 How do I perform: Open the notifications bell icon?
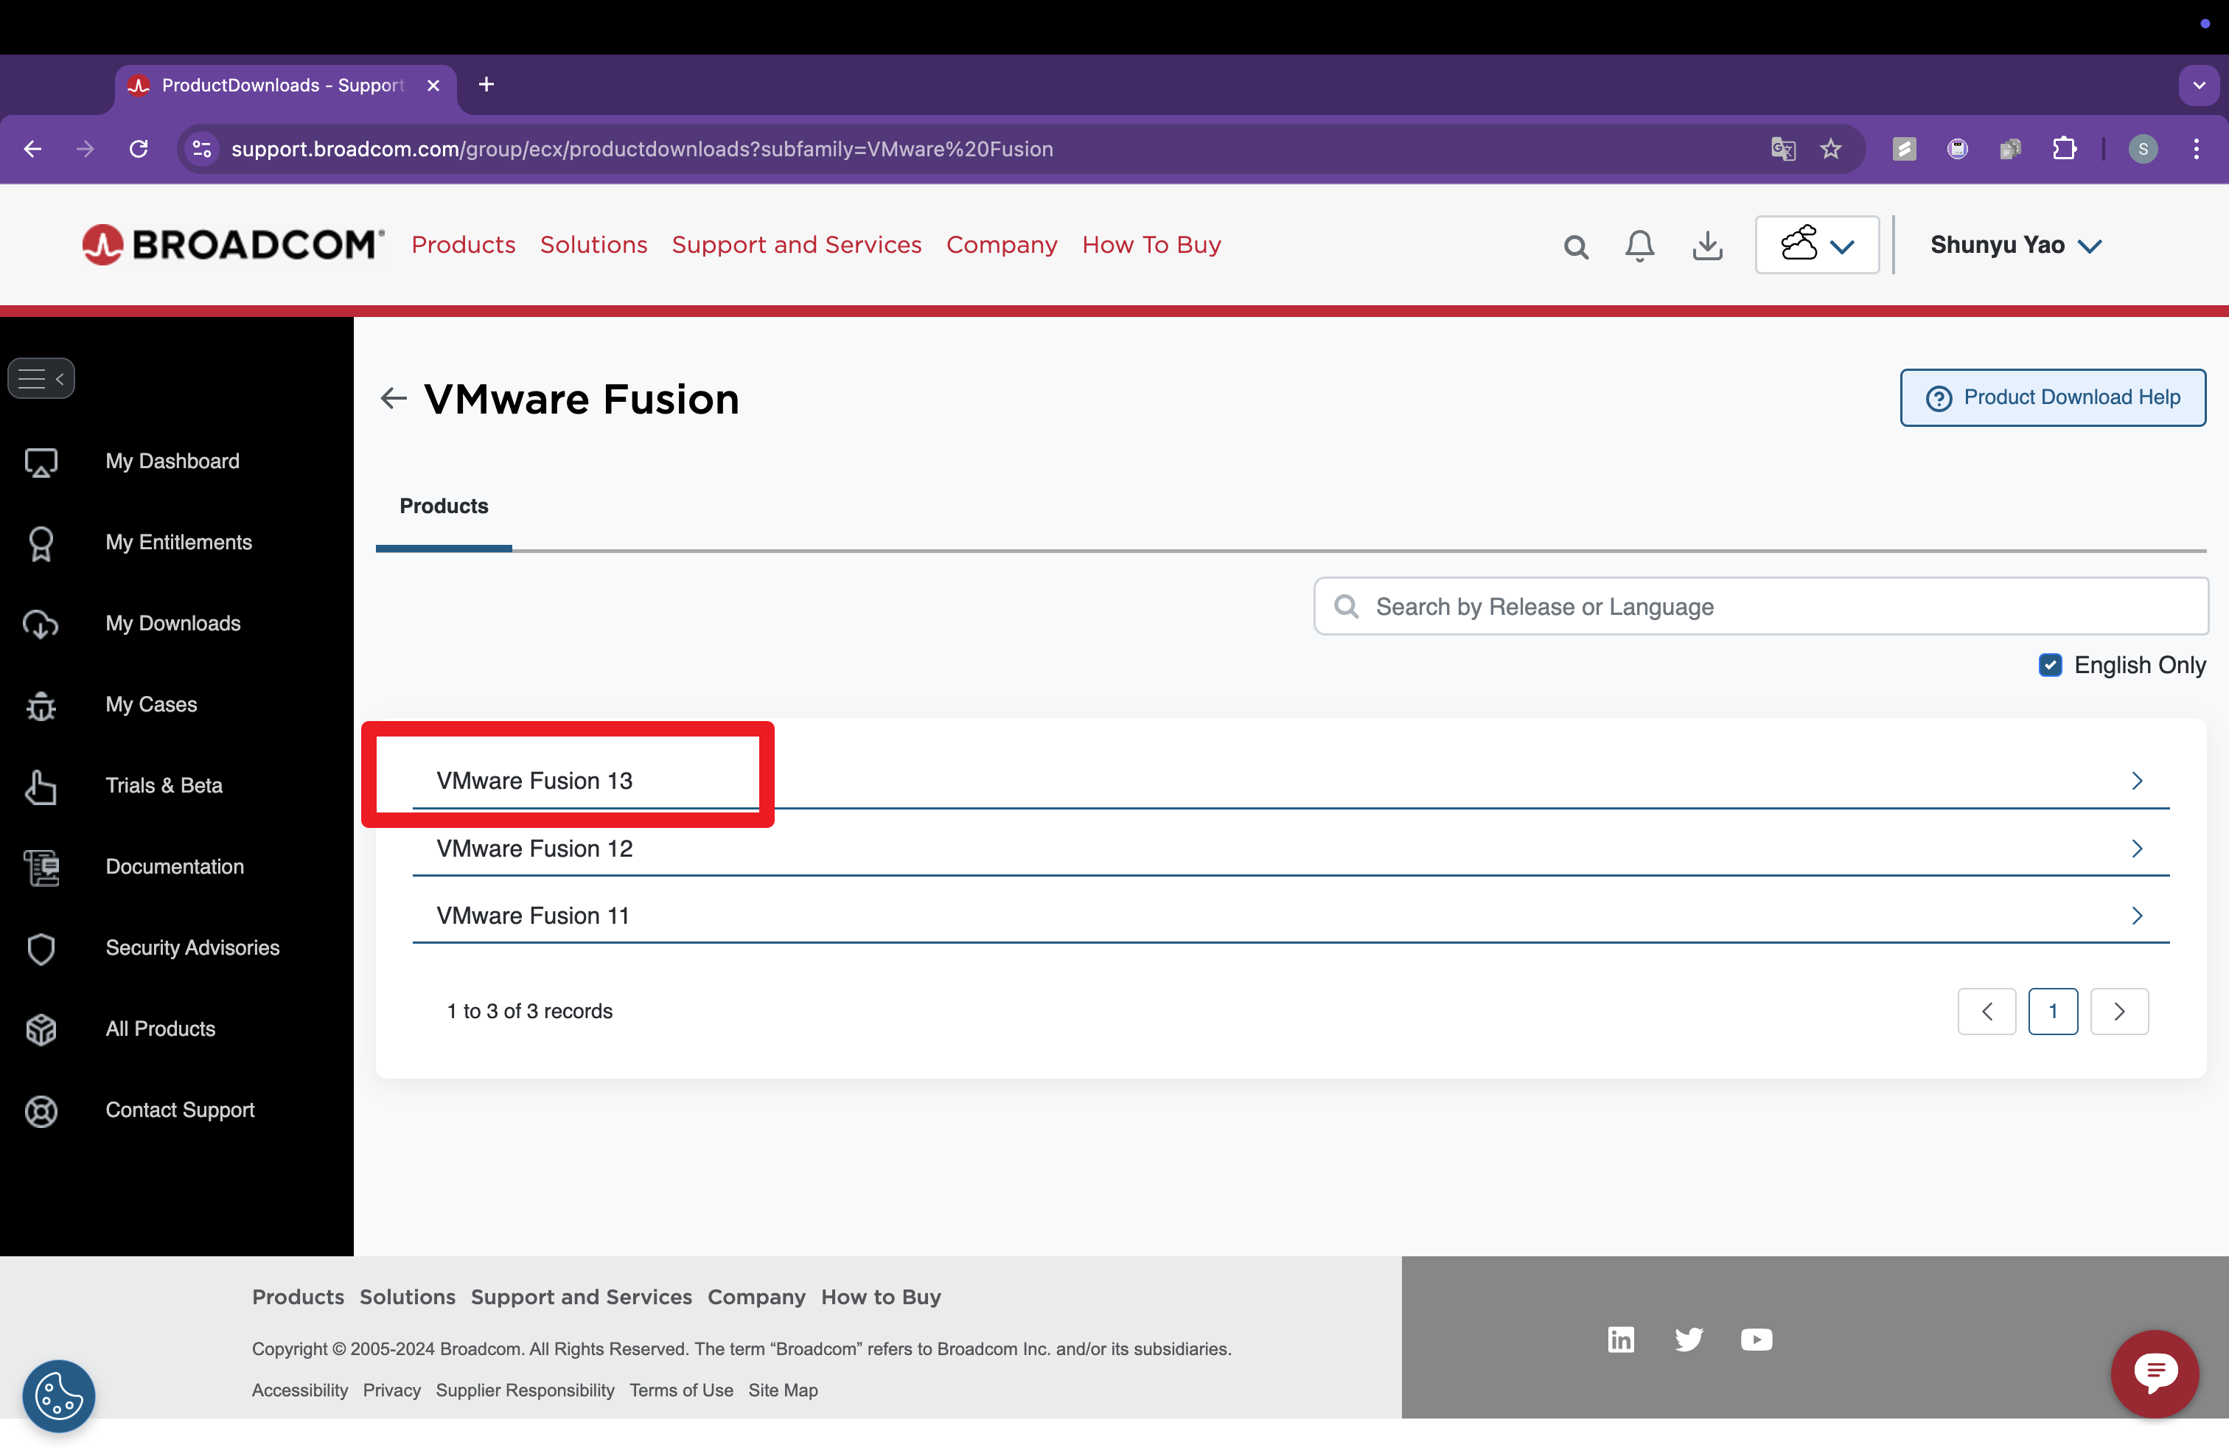tap(1639, 246)
